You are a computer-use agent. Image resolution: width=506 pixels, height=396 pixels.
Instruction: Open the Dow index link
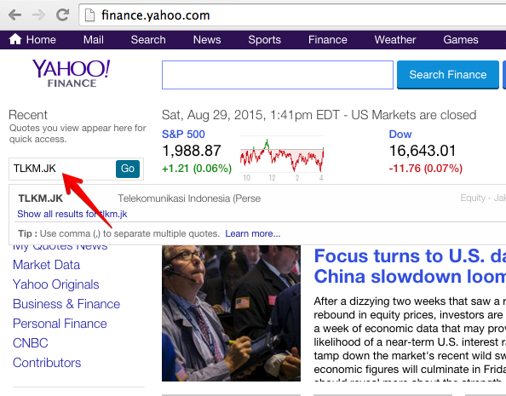(400, 134)
